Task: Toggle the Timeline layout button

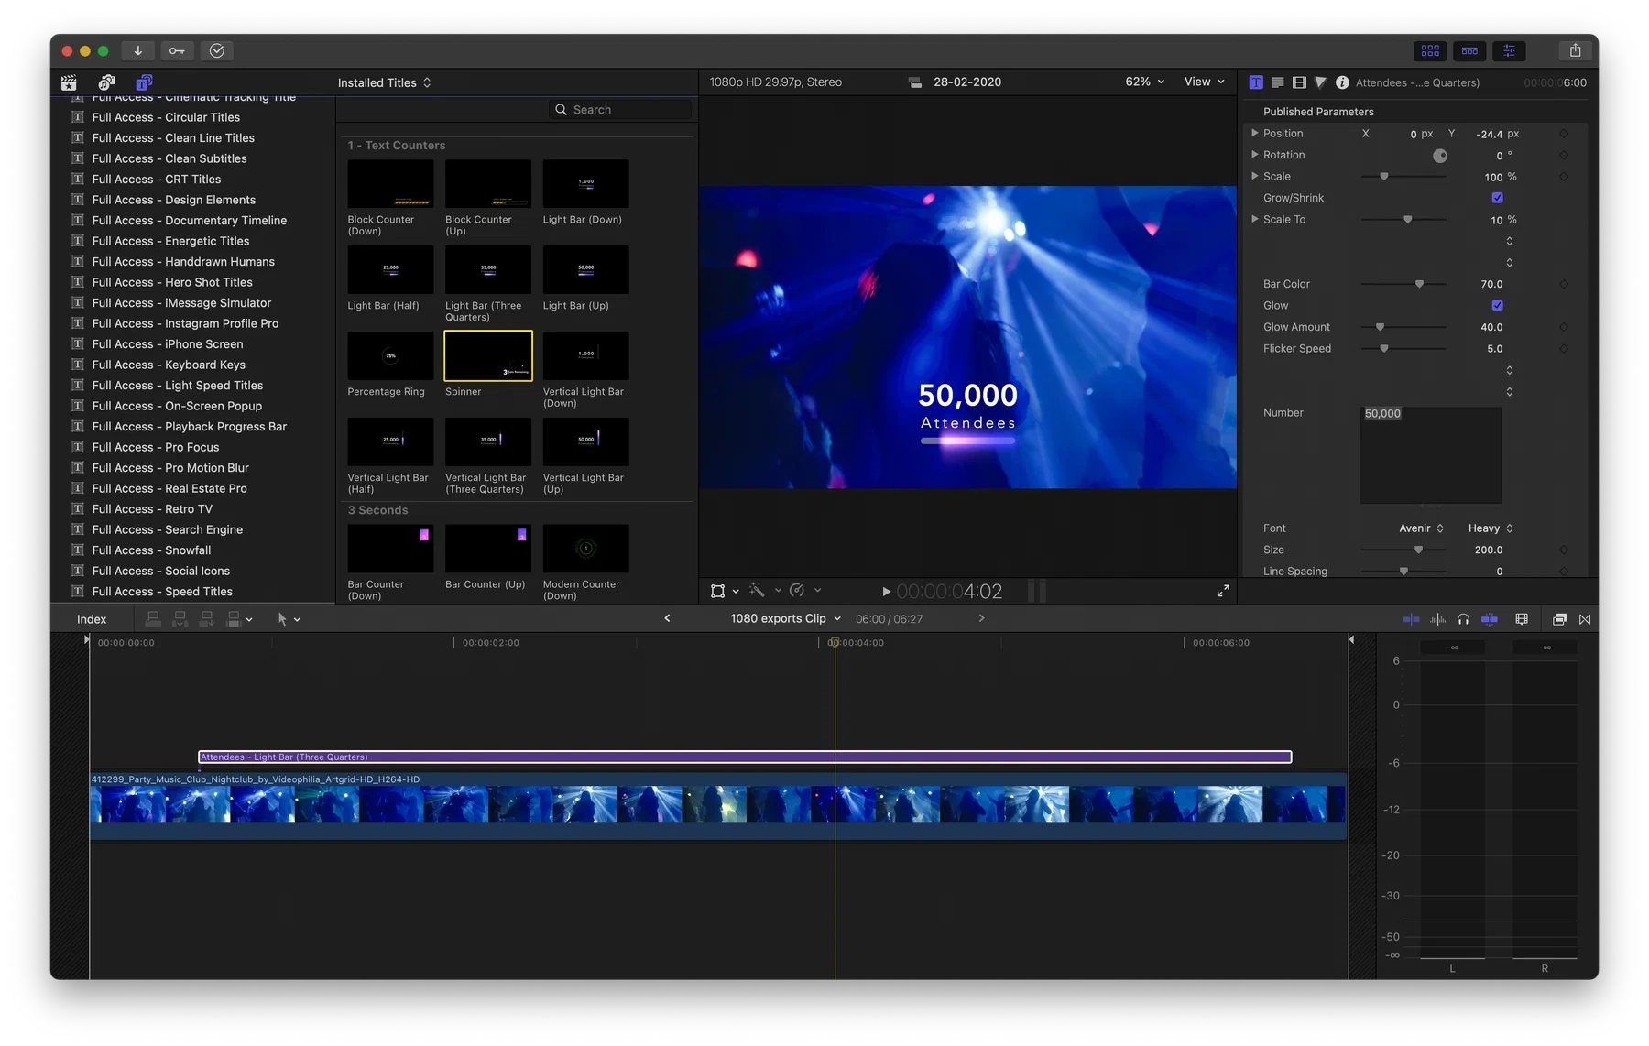Action: click(x=1469, y=50)
